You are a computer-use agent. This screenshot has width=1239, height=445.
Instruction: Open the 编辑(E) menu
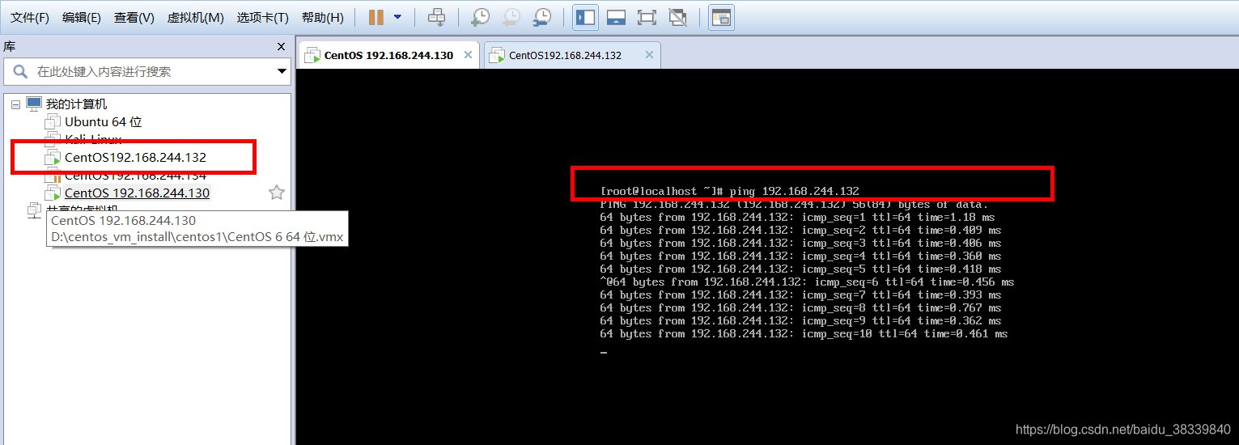(x=81, y=17)
